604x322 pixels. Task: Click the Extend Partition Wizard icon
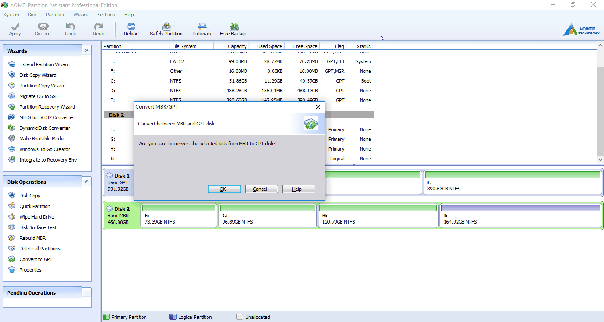(x=12, y=64)
